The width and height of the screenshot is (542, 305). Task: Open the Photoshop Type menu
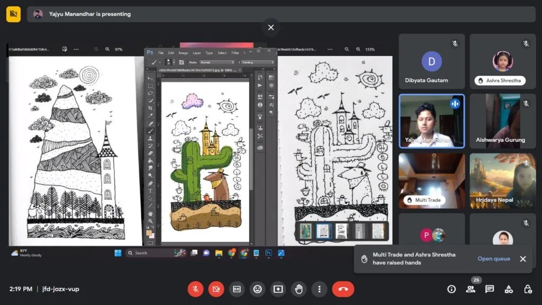coord(209,53)
